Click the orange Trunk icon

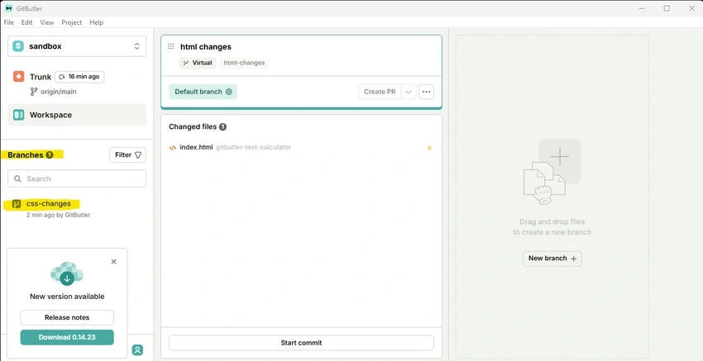click(18, 77)
